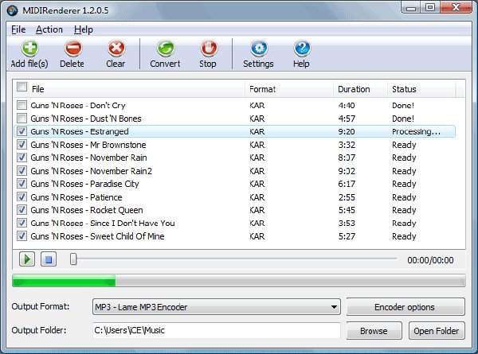Uncheck the November Rain2 file checkbox
Image resolution: width=478 pixels, height=354 pixels.
pyautogui.click(x=22, y=171)
